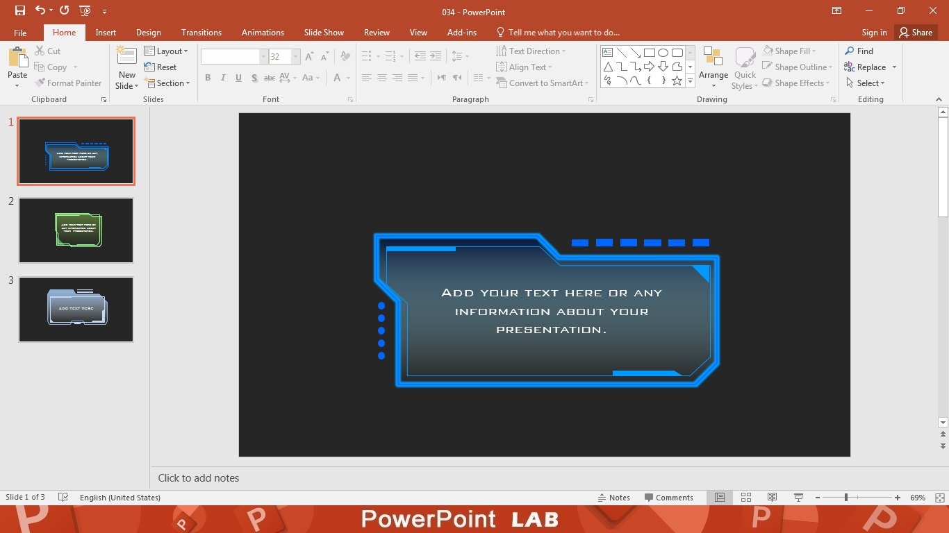The width and height of the screenshot is (949, 533).
Task: Open the Slide Sorter view icon
Action: point(746,498)
